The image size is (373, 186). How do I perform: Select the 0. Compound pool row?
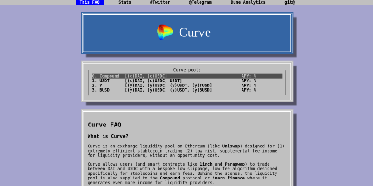(186, 76)
